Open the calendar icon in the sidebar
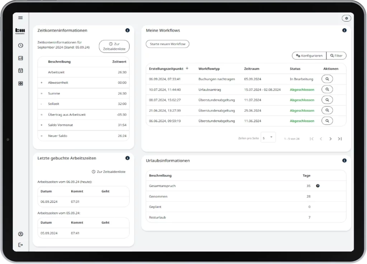 coord(20,71)
